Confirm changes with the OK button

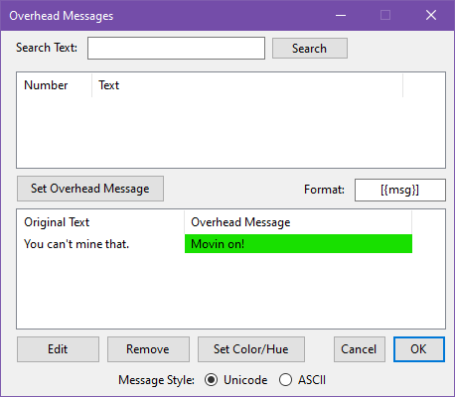point(419,349)
